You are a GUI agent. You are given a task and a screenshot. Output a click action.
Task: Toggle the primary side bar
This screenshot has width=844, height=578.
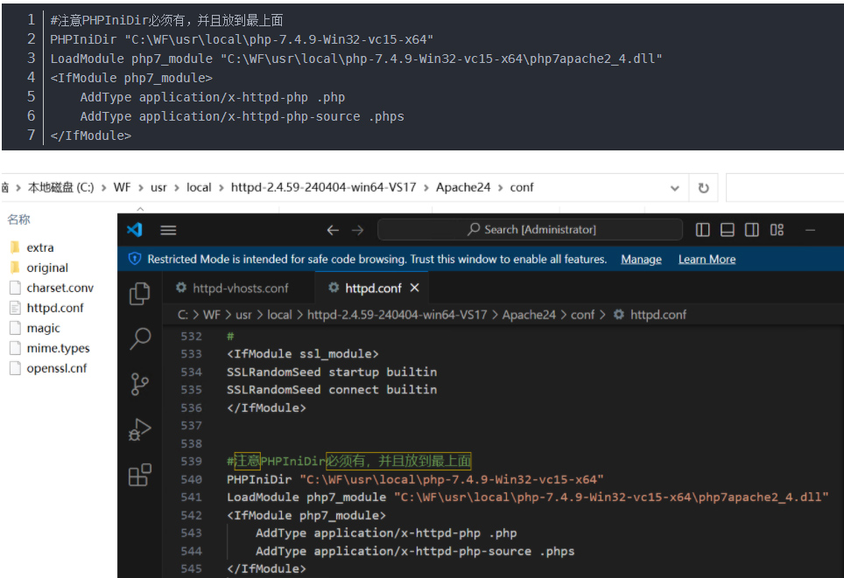703,230
